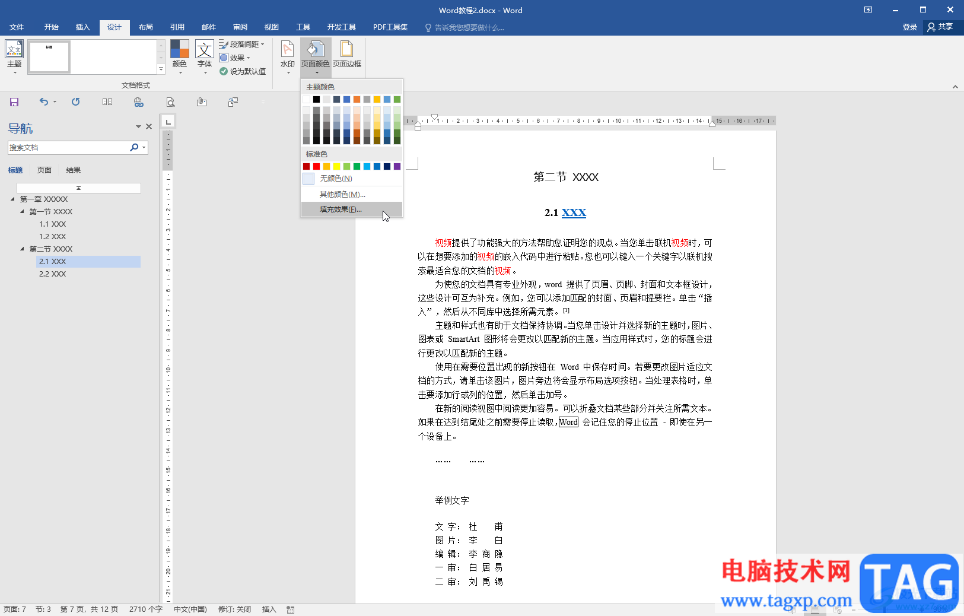This screenshot has width=964, height=616.
Task: Open the 颜色 theme colors menu
Action: (179, 56)
